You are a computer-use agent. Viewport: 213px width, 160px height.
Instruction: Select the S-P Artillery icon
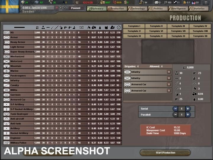(7, 105)
